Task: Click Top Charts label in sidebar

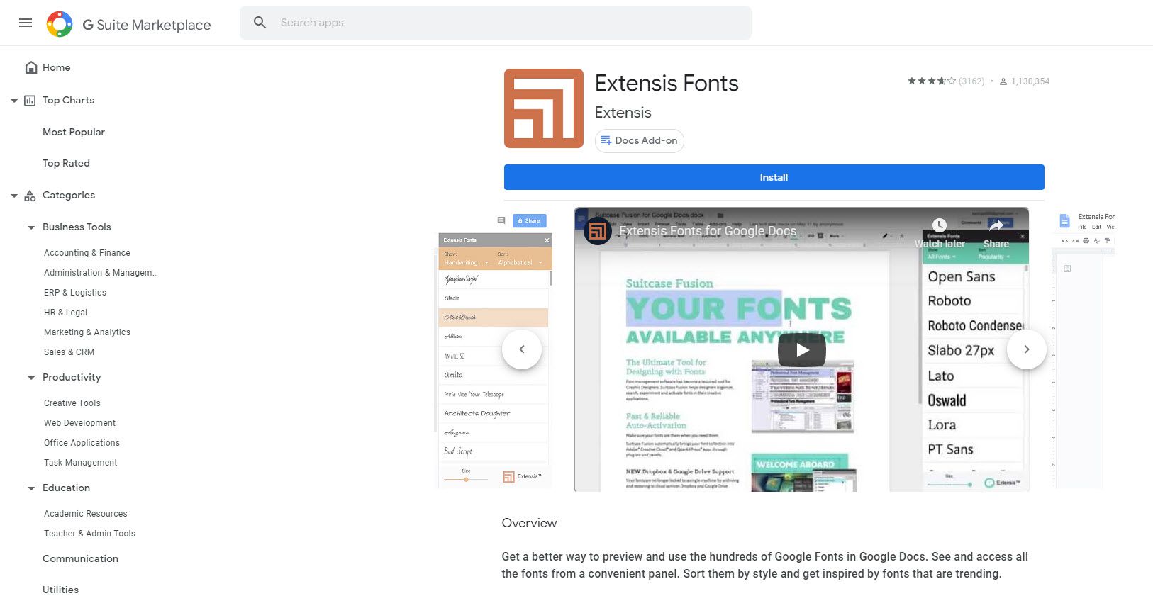Action: [x=68, y=100]
